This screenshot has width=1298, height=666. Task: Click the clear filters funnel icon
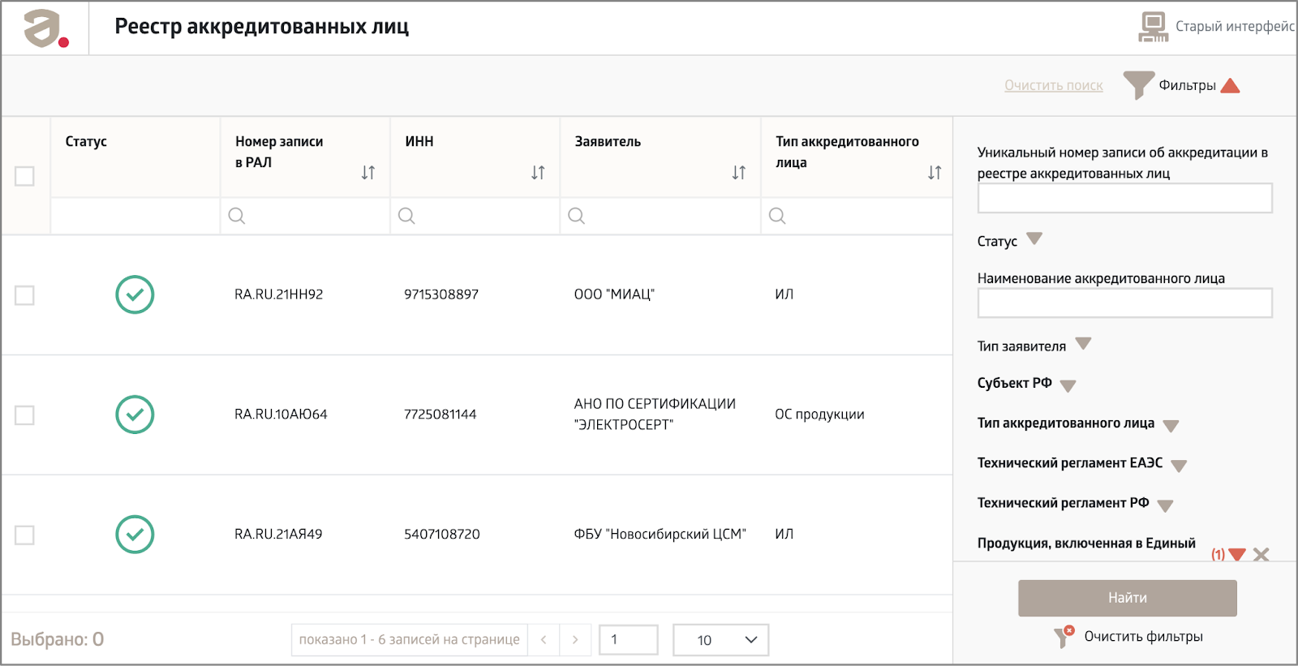click(x=1063, y=637)
